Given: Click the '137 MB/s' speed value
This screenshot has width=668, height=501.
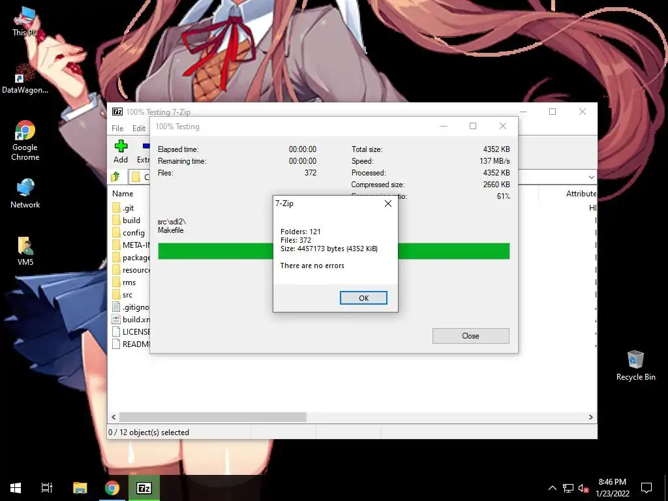Looking at the screenshot, I should pos(494,161).
